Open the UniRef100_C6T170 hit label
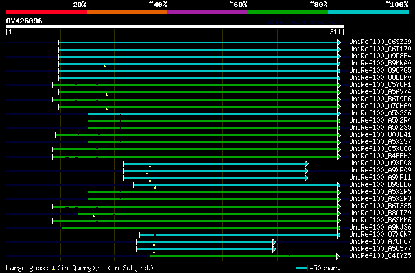This screenshot has height=273, width=415. pyautogui.click(x=380, y=49)
